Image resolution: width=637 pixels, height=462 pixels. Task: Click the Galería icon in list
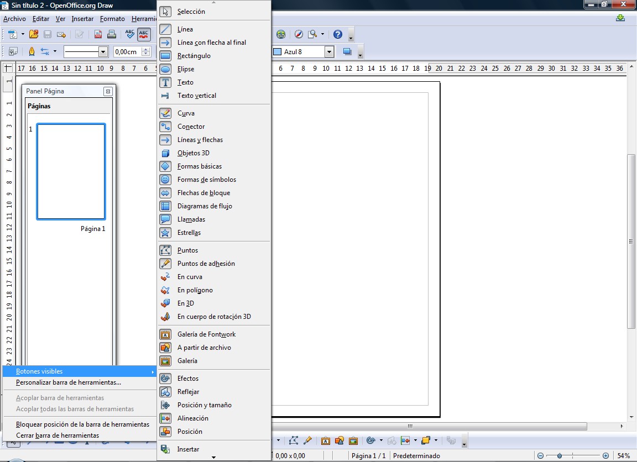165,361
